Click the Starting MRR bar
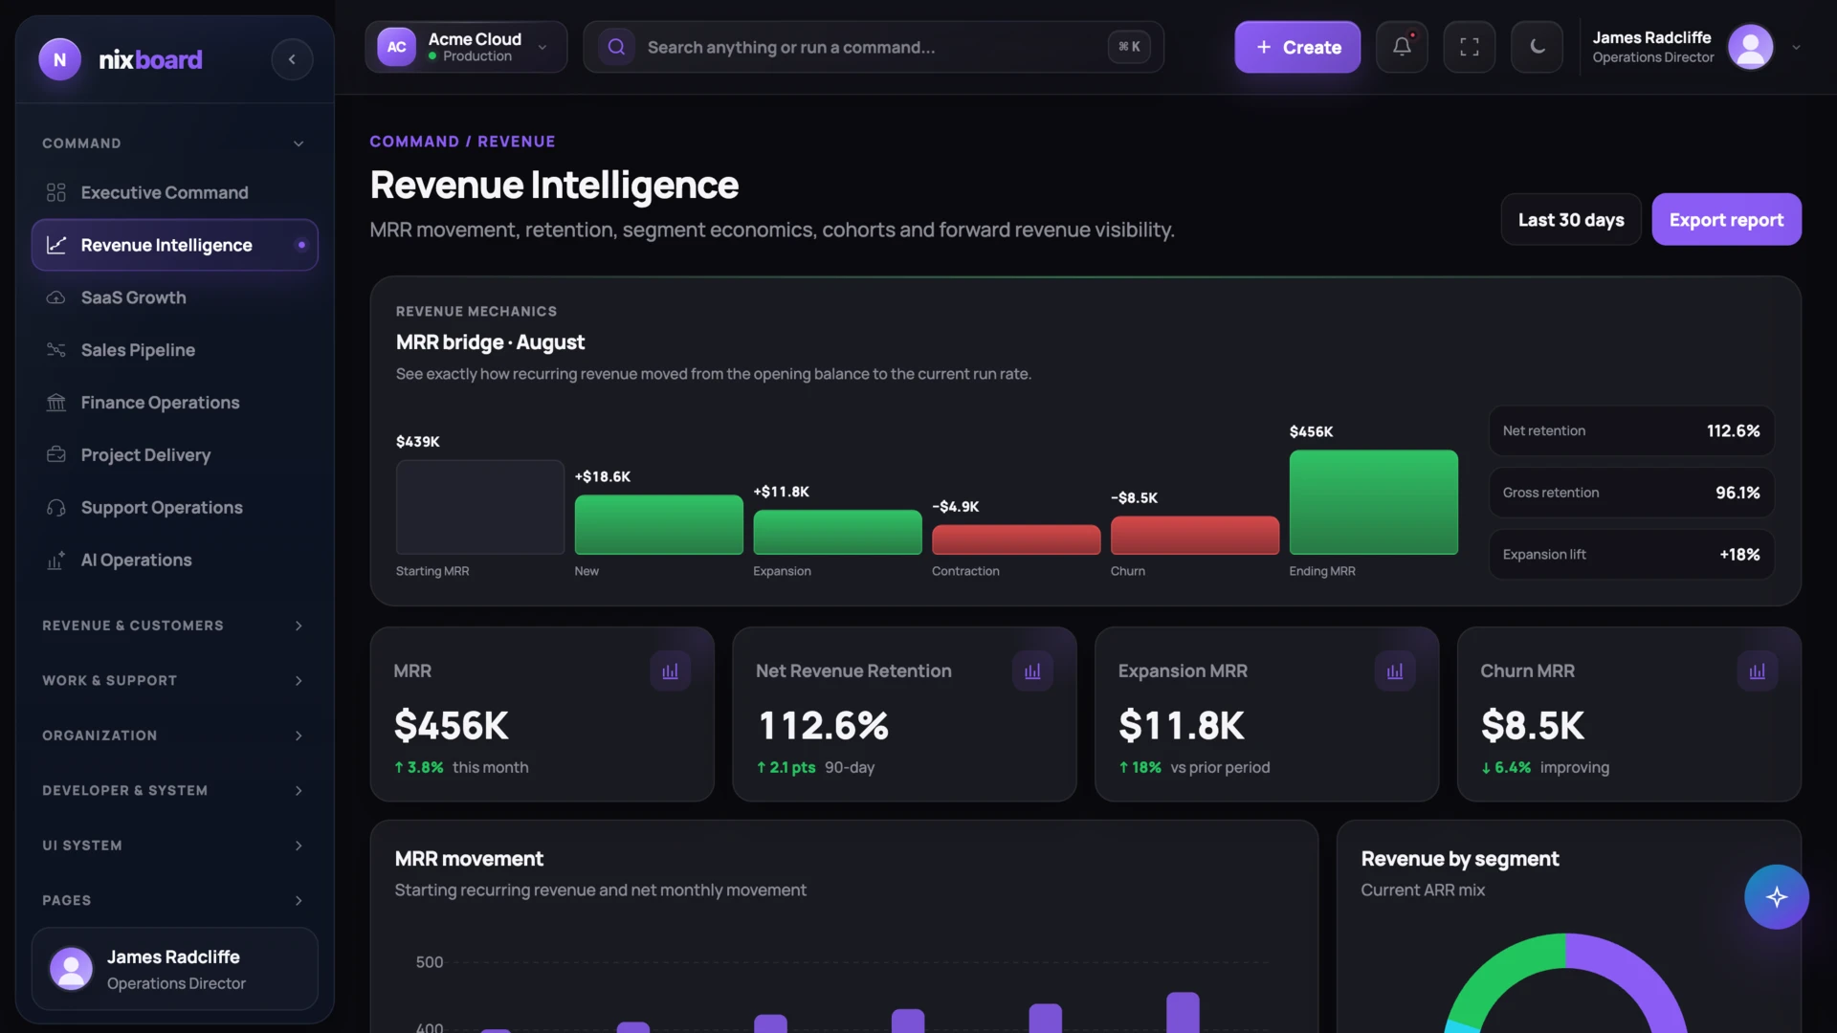This screenshot has width=1837, height=1033. pyautogui.click(x=479, y=507)
